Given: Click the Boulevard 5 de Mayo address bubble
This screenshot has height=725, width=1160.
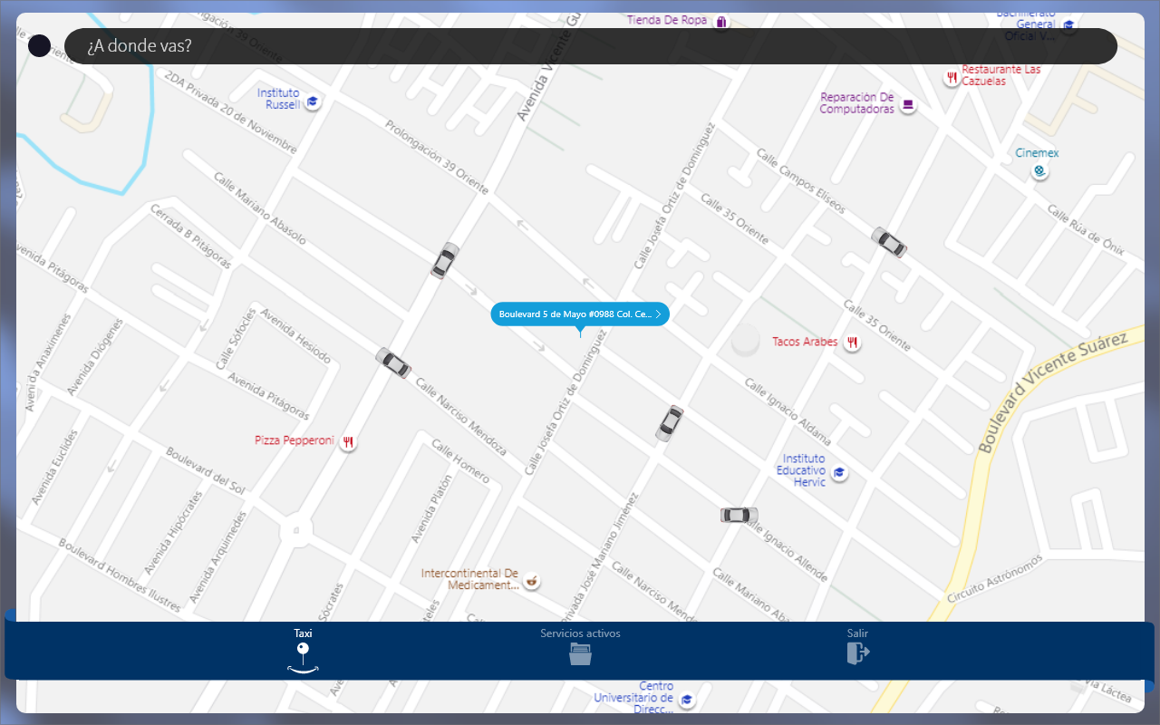Looking at the screenshot, I should [x=575, y=314].
